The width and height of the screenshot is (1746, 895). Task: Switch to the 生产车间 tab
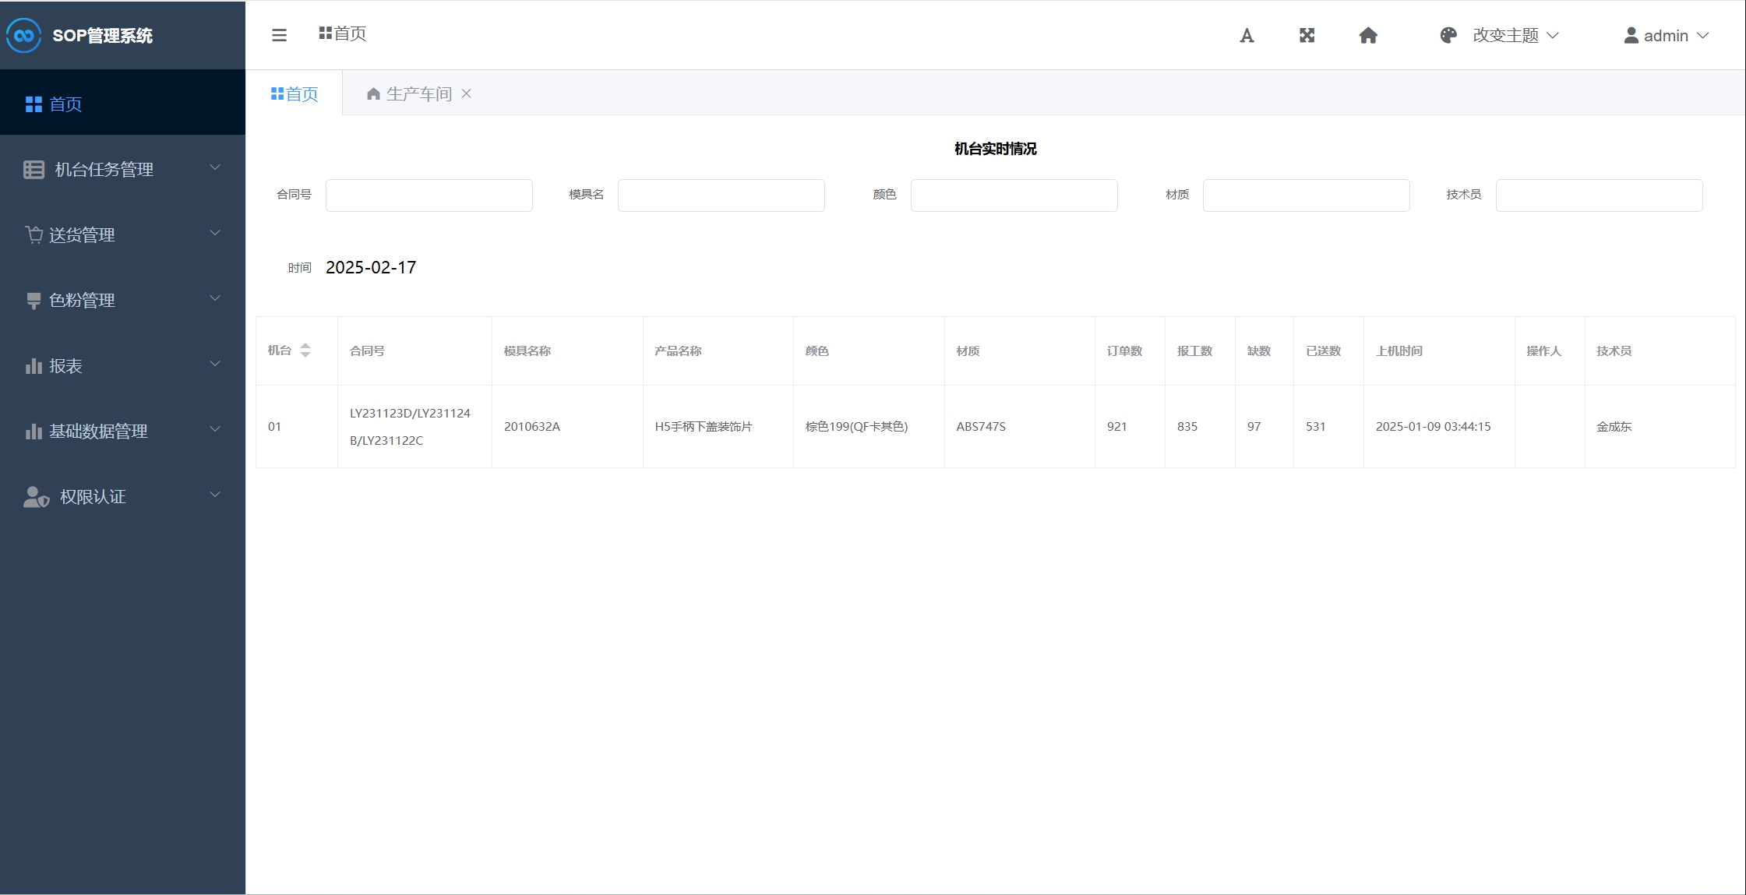(418, 94)
